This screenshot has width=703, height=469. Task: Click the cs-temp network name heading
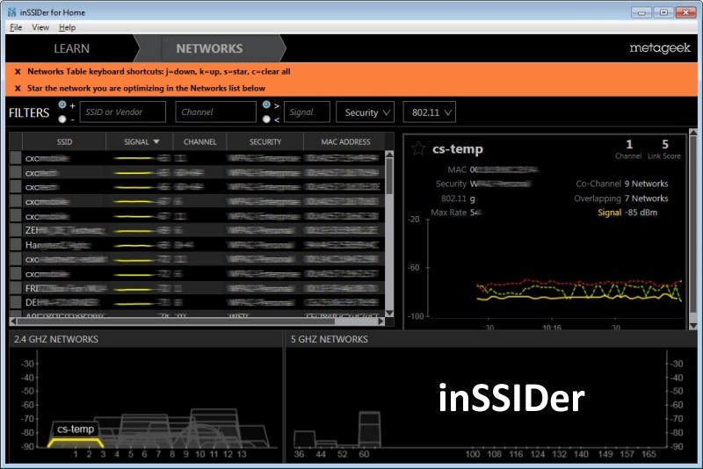point(457,149)
